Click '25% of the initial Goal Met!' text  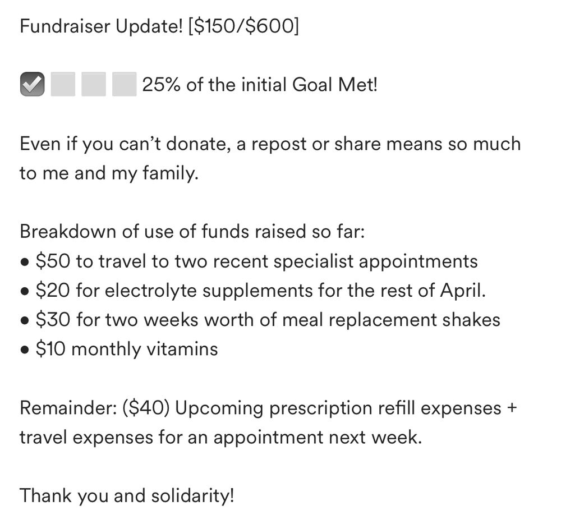coord(260,85)
